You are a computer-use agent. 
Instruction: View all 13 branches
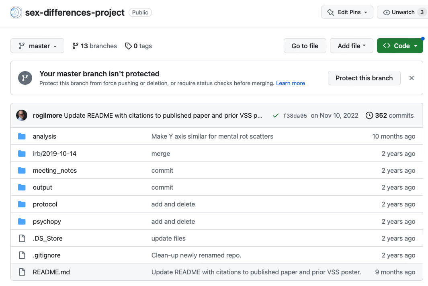point(94,46)
